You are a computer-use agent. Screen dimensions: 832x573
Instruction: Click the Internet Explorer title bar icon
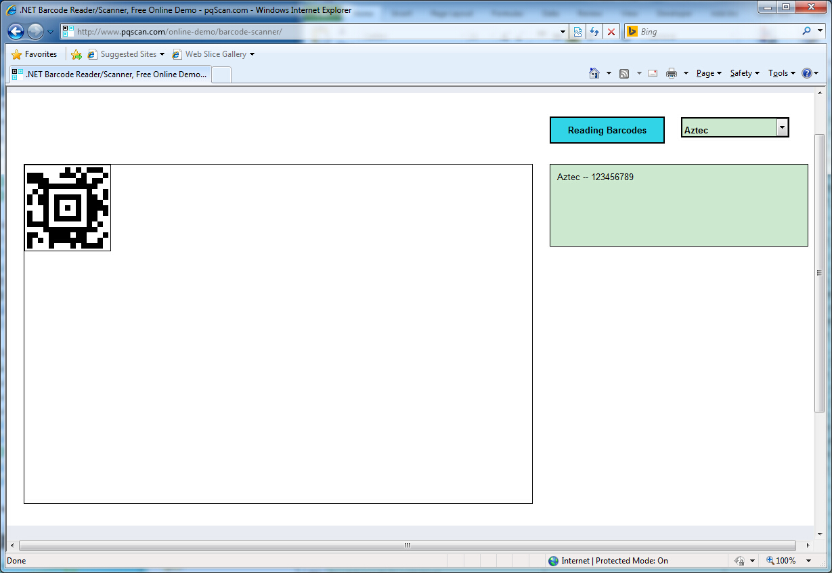click(12, 10)
